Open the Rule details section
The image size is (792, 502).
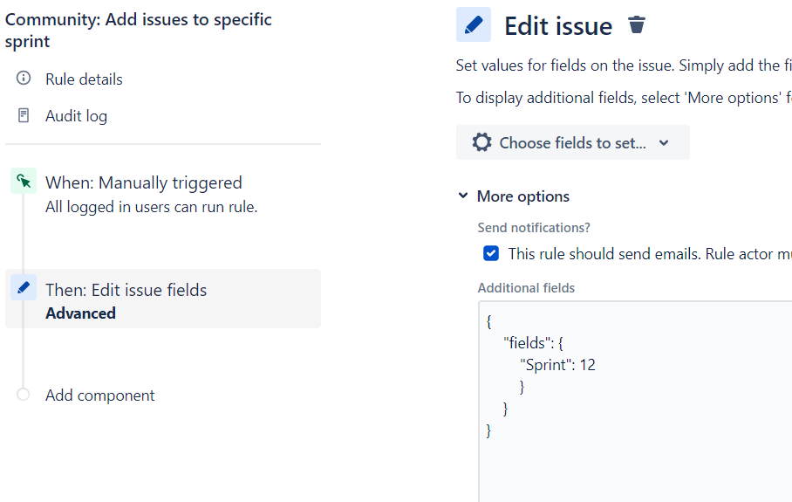tap(84, 79)
